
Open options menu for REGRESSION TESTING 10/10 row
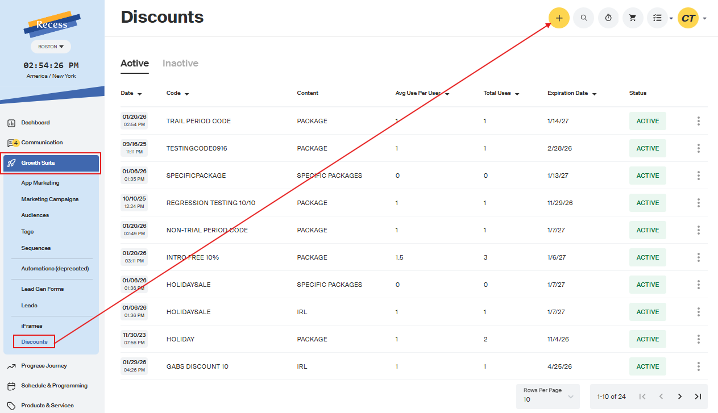698,203
